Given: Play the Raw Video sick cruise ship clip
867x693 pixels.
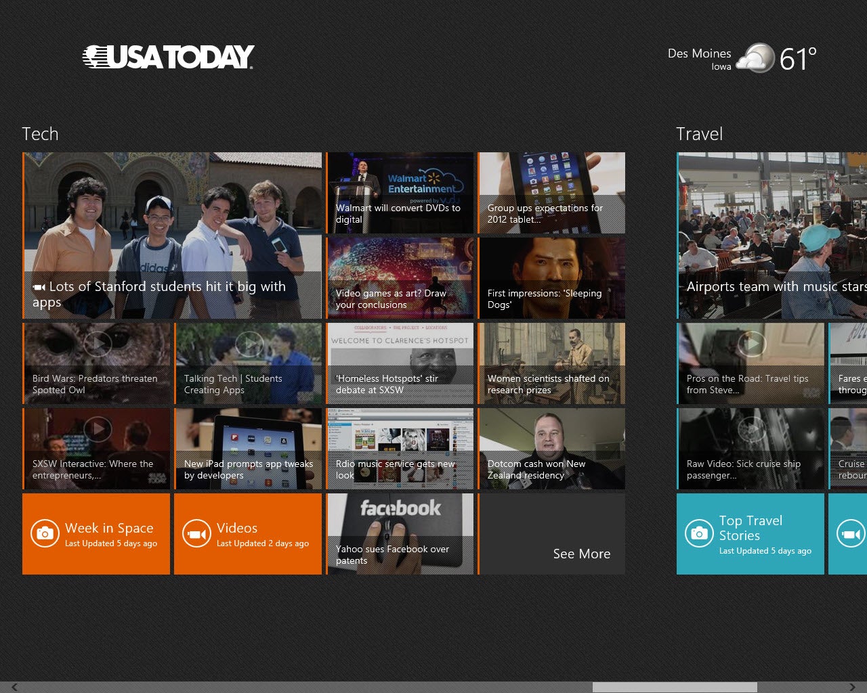Looking at the screenshot, I should coord(752,429).
